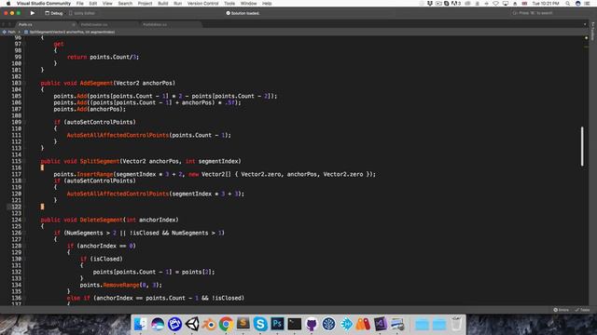Click the Solution loaded status message
The width and height of the screenshot is (597, 335).
click(243, 13)
